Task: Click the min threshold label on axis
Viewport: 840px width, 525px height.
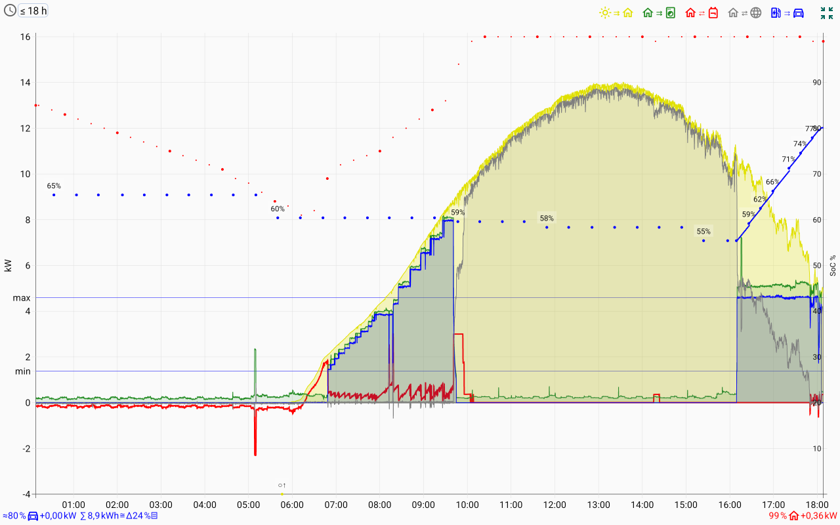Action: pyautogui.click(x=23, y=371)
